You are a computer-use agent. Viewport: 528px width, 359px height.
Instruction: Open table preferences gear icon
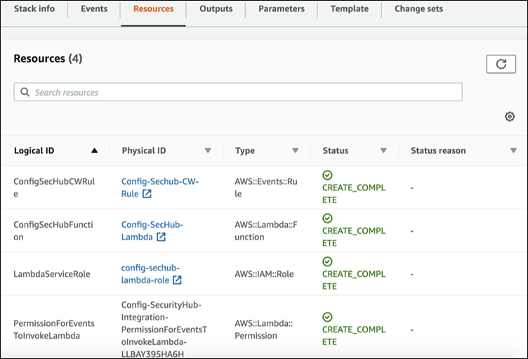pos(510,117)
